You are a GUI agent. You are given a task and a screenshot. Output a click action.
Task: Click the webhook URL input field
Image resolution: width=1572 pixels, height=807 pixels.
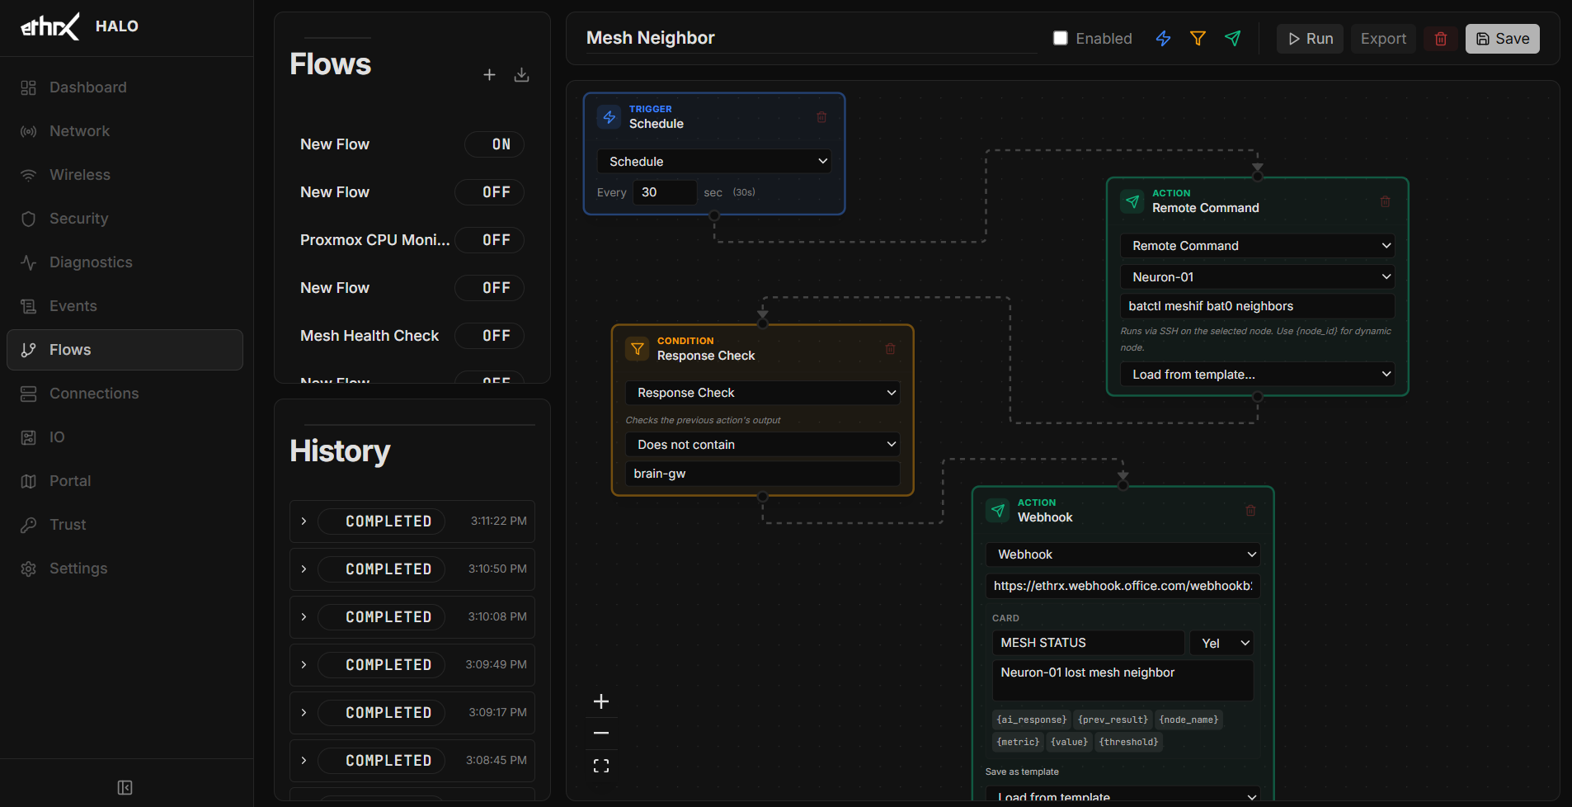point(1123,586)
